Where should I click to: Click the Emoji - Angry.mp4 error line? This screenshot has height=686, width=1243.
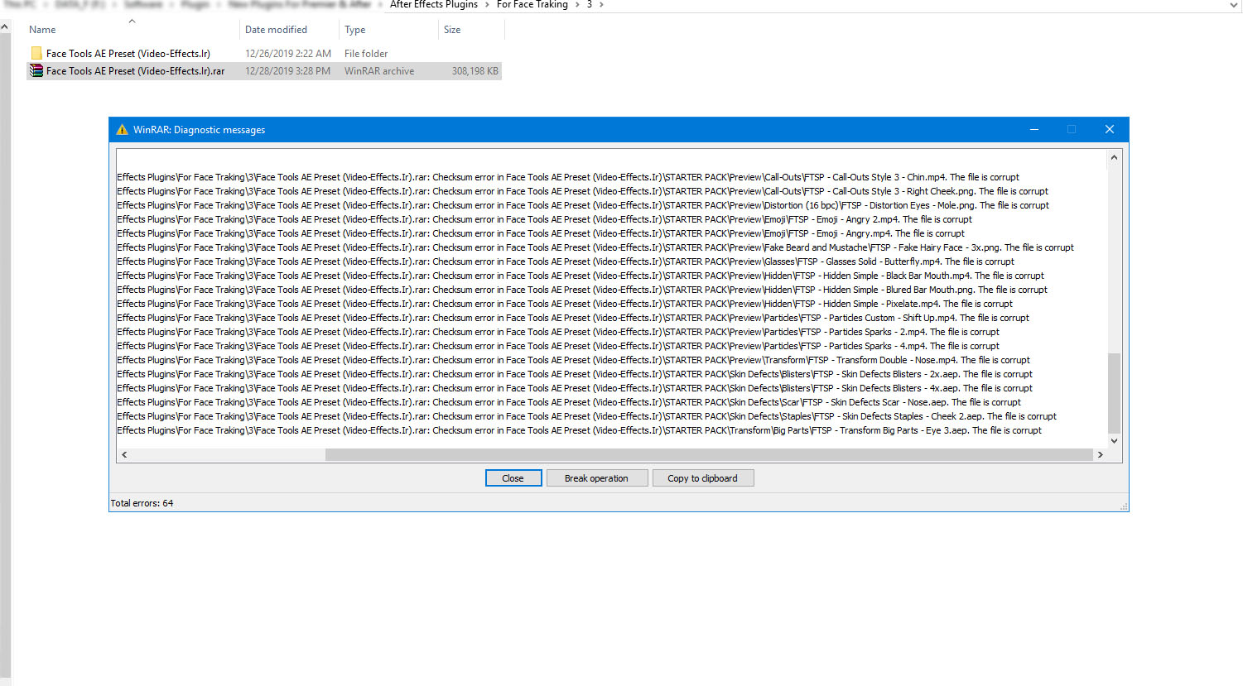[541, 233]
